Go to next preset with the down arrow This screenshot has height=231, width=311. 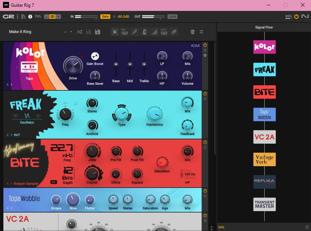(71, 32)
